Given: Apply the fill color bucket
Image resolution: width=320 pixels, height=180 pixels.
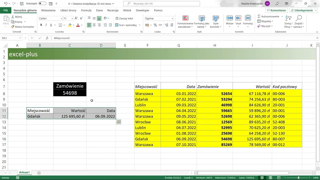Looking at the screenshot, I should tap(70, 25).
